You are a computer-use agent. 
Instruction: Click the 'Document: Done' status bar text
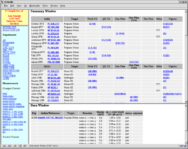[x=44, y=146]
